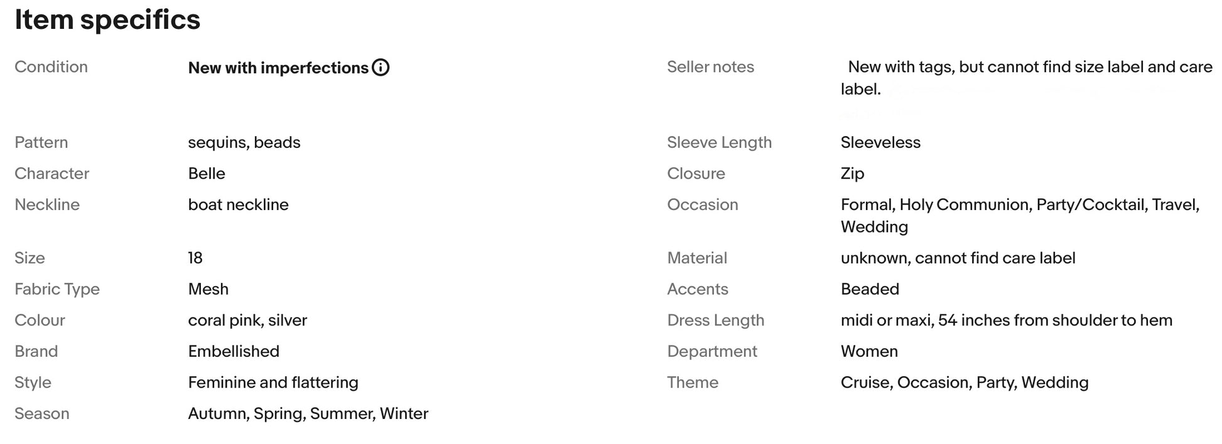1222x444 pixels.
Task: Click the Fabric Type value 'Mesh'
Action: (208, 289)
